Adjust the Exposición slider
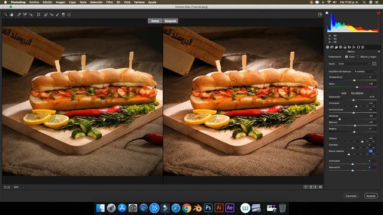 pos(354,100)
